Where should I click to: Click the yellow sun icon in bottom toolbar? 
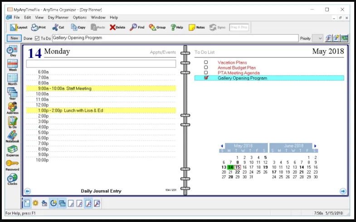[35, 203]
